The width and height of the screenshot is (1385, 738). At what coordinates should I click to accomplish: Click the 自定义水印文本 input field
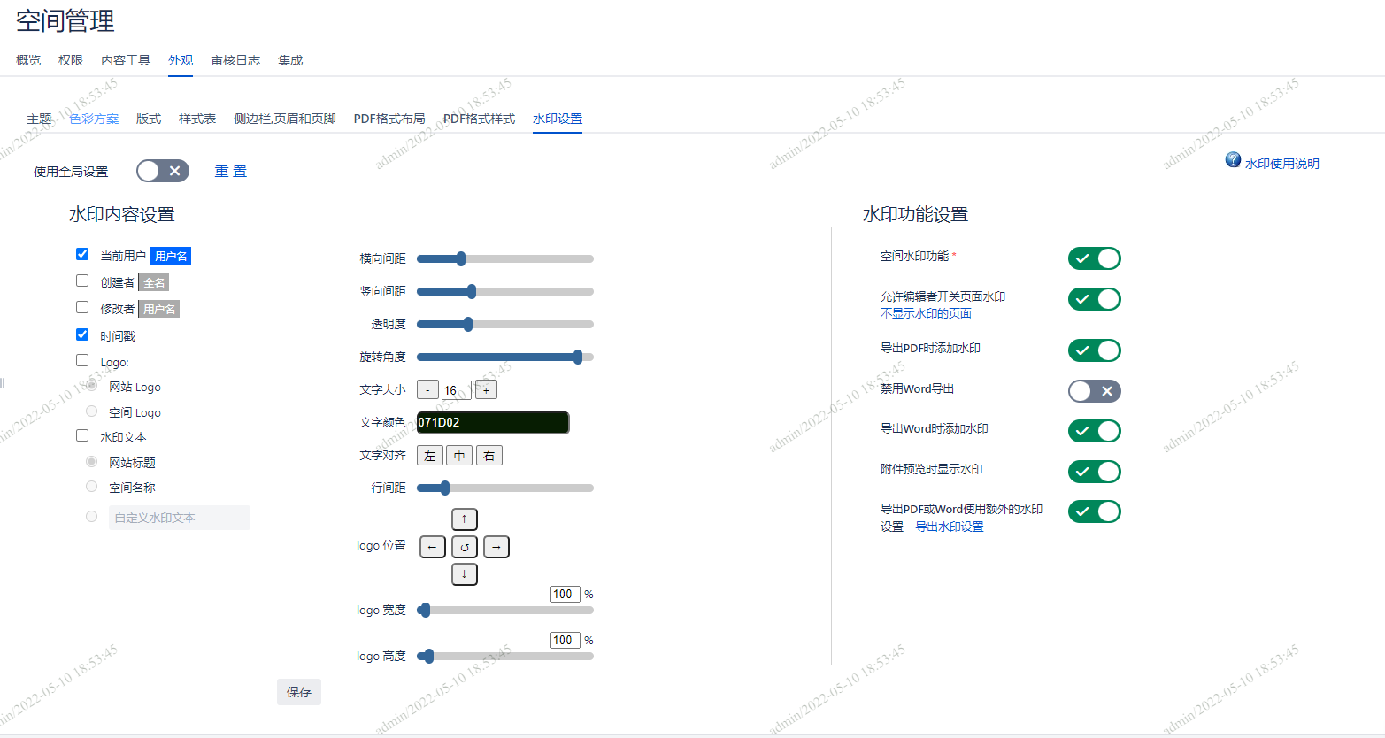(180, 518)
